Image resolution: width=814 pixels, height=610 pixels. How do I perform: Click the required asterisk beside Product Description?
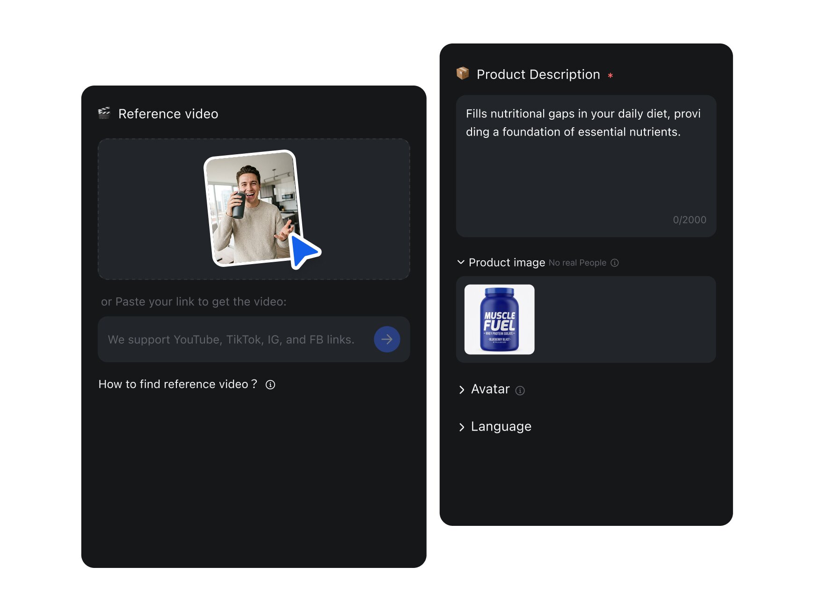(611, 75)
